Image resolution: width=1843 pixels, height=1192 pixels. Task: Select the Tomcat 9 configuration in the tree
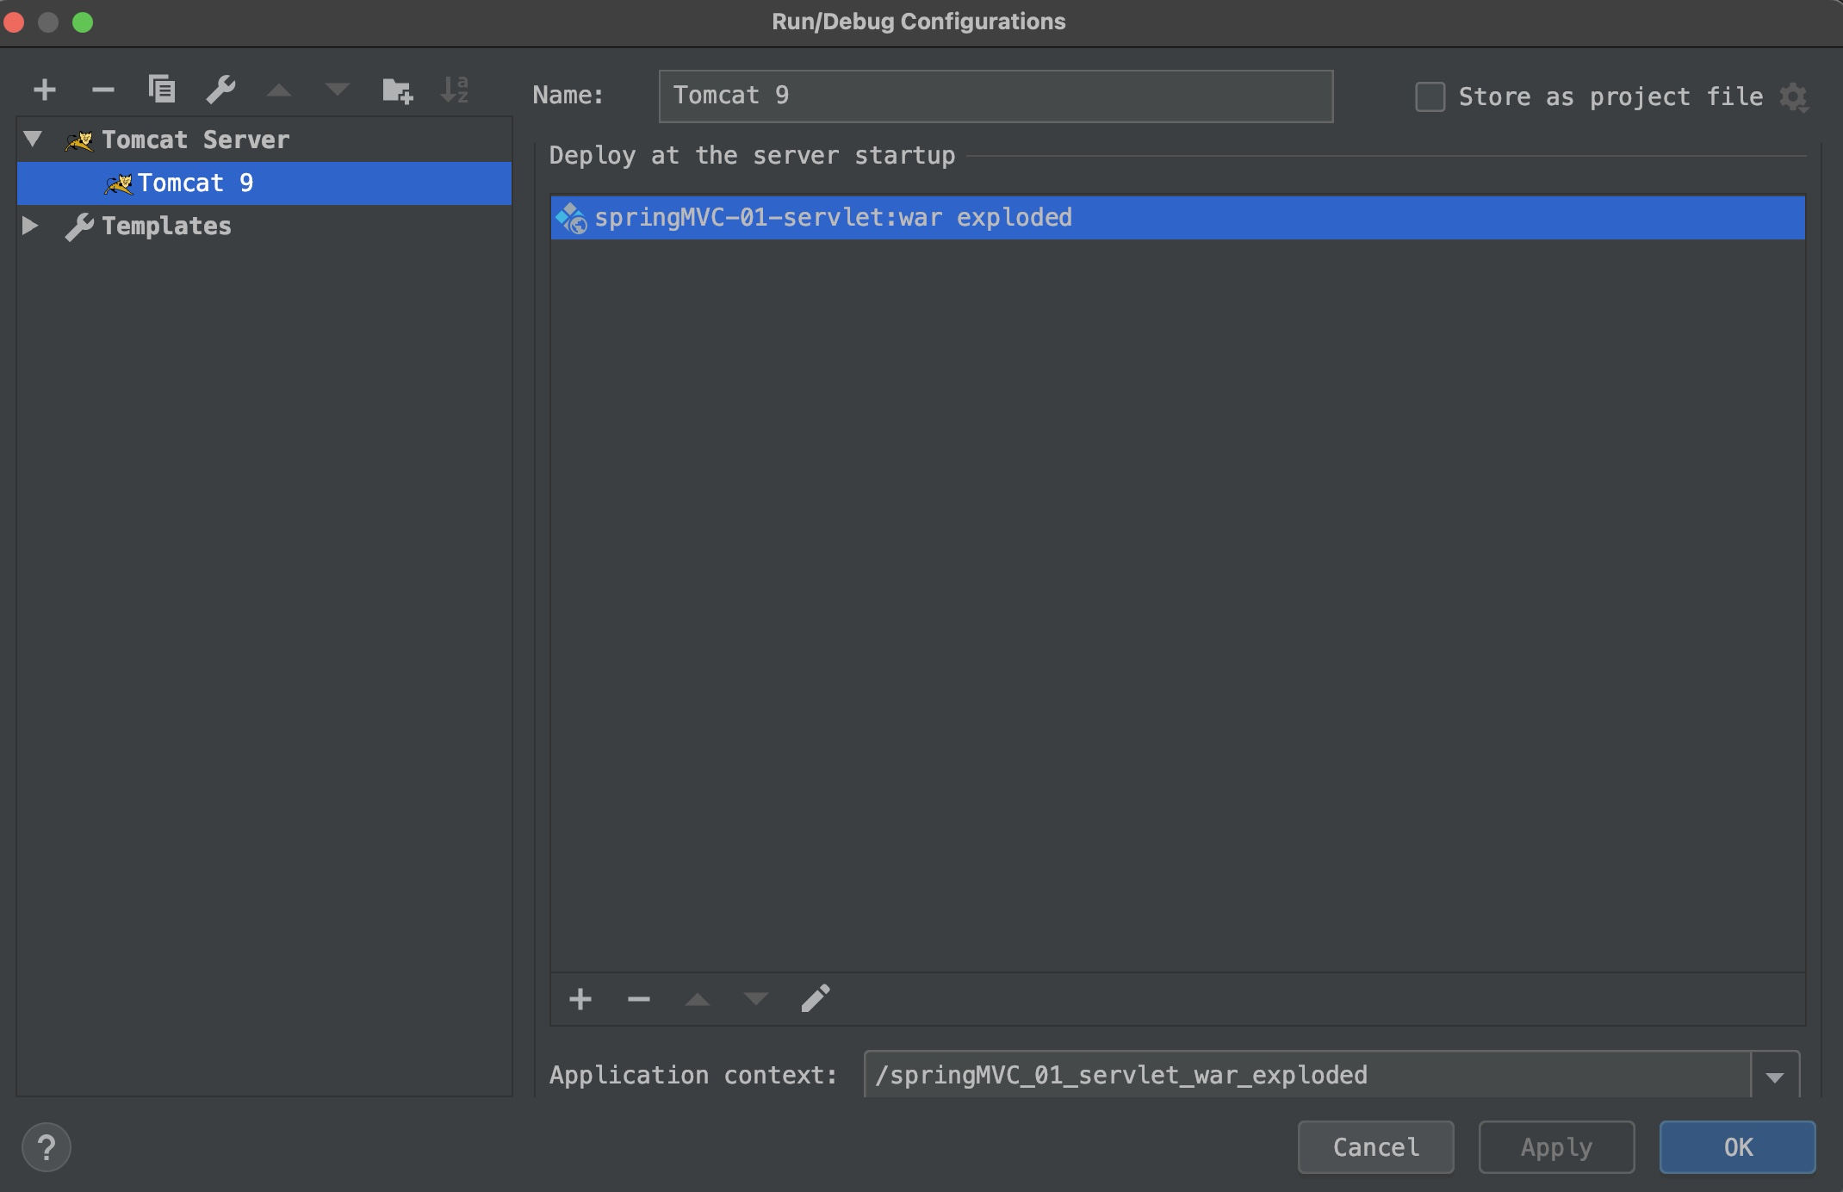point(195,183)
